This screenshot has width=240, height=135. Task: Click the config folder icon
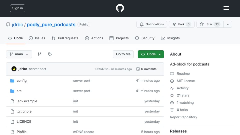point(12,81)
